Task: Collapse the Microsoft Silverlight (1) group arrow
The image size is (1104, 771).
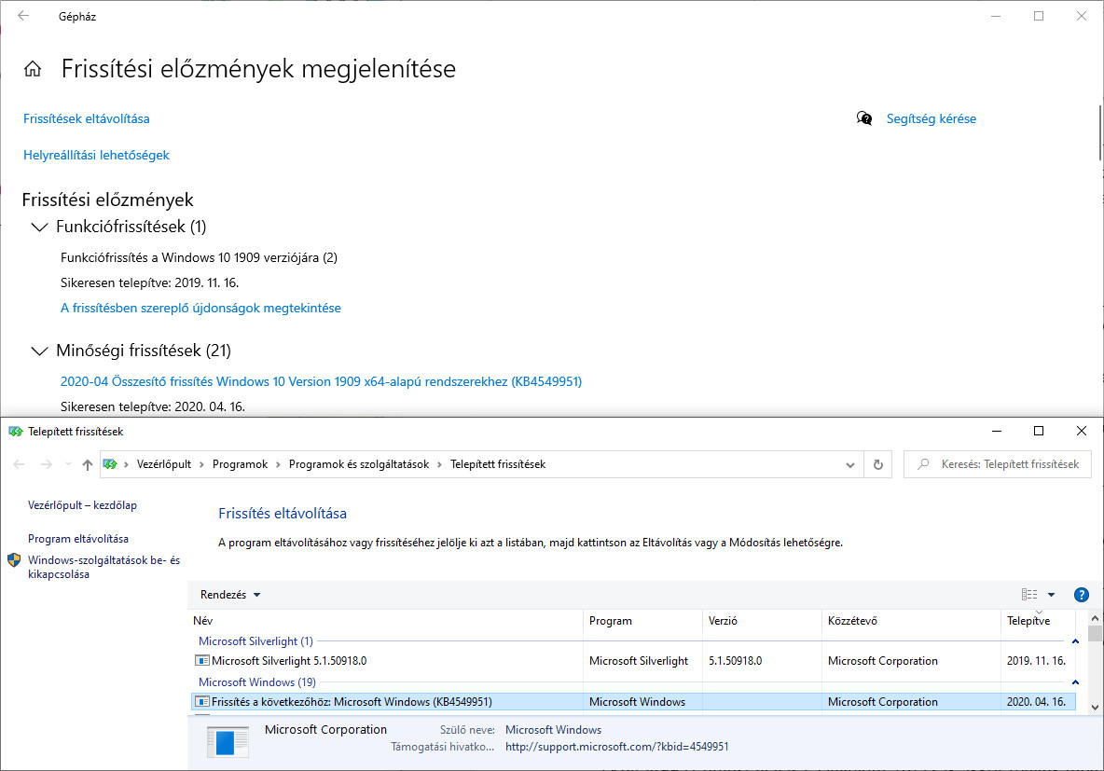Action: click(1075, 640)
